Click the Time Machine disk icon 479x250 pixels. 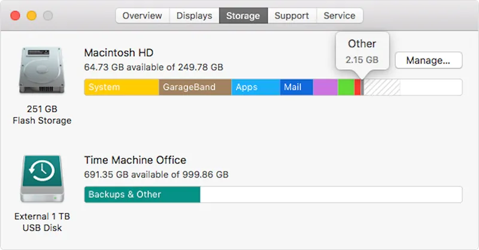[x=42, y=179]
